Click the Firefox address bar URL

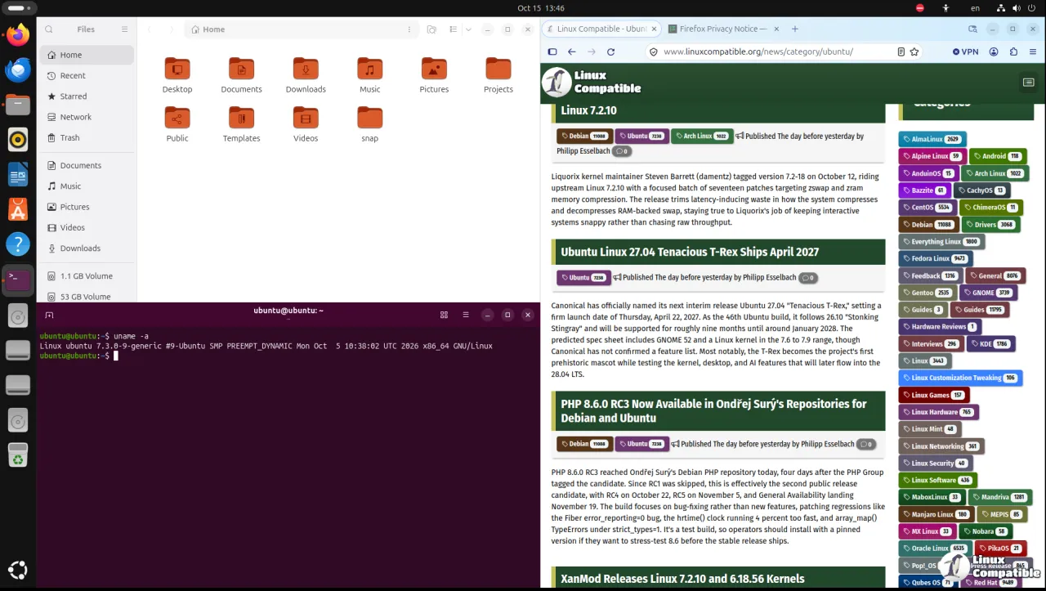click(x=758, y=51)
